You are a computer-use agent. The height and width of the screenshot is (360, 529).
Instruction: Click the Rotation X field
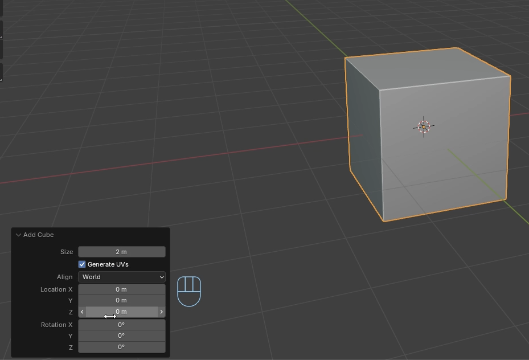[122, 325]
